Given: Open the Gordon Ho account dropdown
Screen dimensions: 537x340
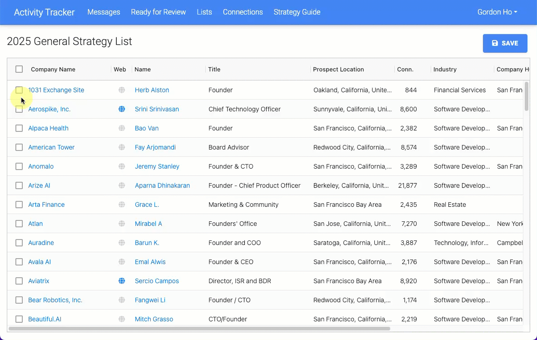Looking at the screenshot, I should coord(497,12).
